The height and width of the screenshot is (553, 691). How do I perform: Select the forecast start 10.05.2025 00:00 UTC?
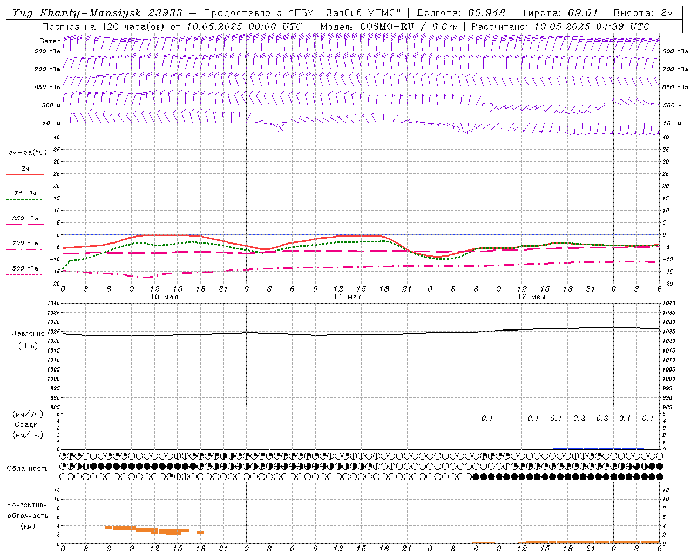[244, 26]
